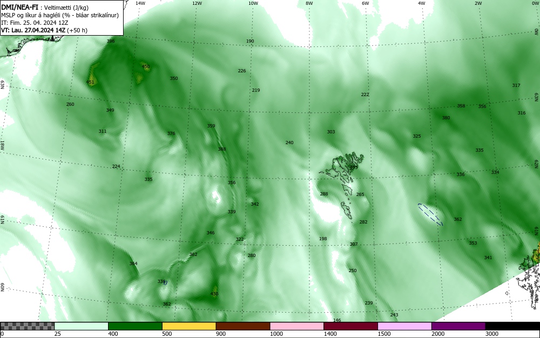Select the dark green 400–500 legend swatch

[135, 326]
